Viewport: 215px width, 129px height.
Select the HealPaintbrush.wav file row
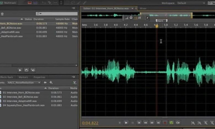click(x=39, y=36)
